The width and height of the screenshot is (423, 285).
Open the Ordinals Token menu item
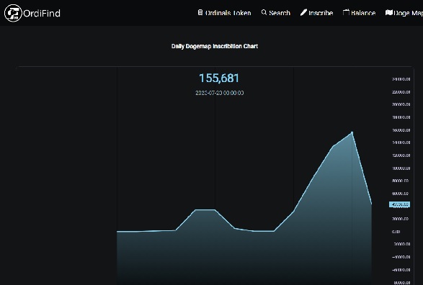click(224, 13)
